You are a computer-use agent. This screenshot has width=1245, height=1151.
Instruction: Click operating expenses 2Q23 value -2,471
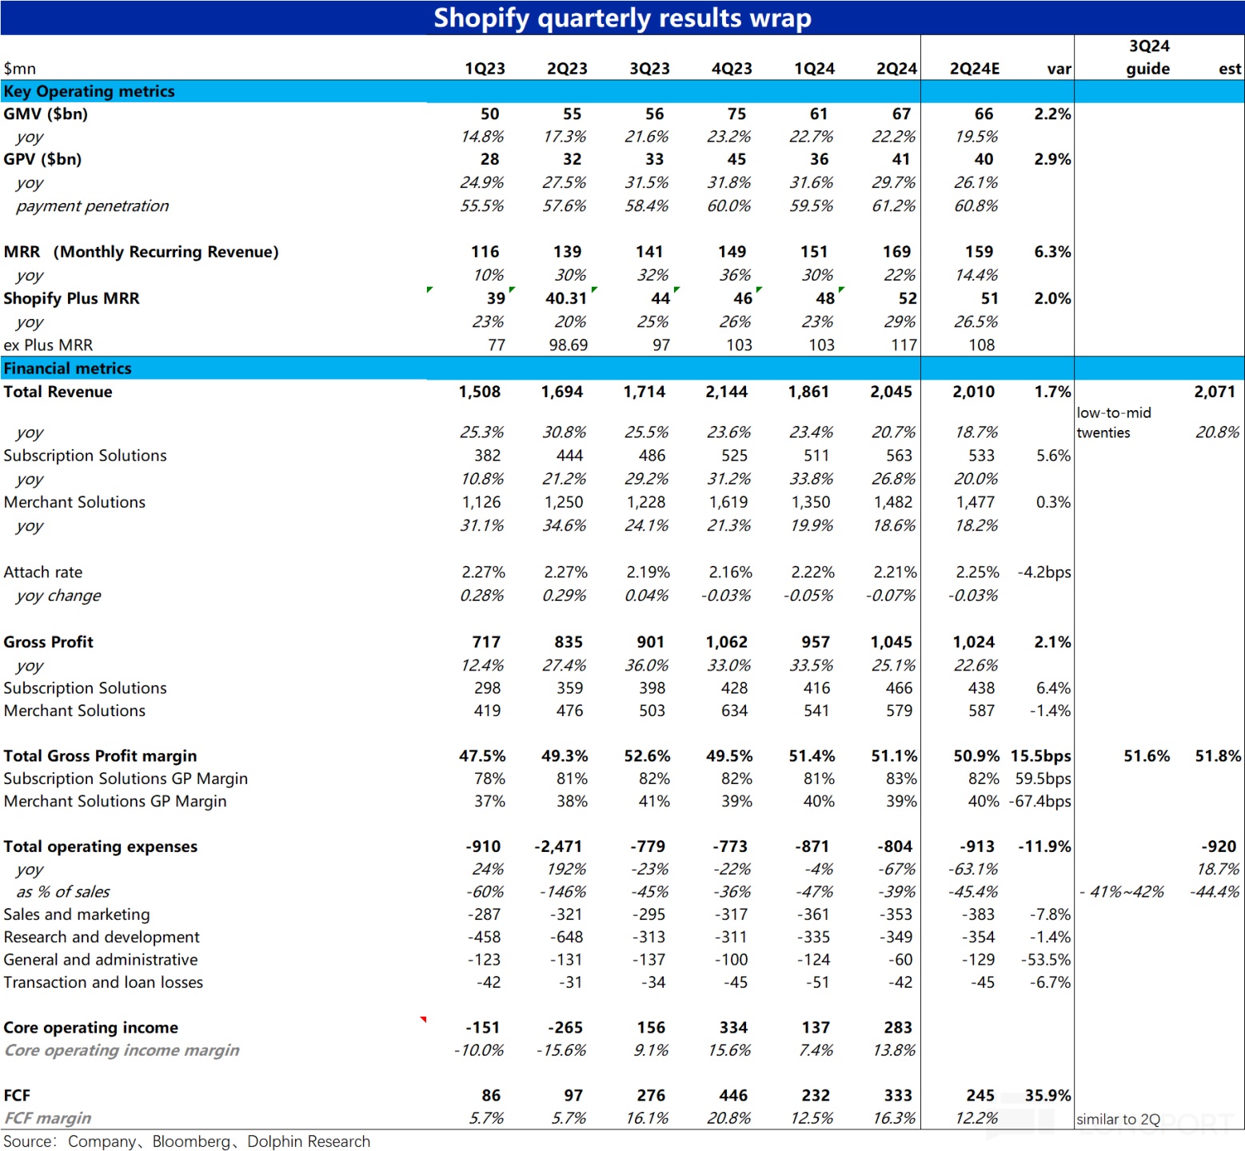(558, 846)
